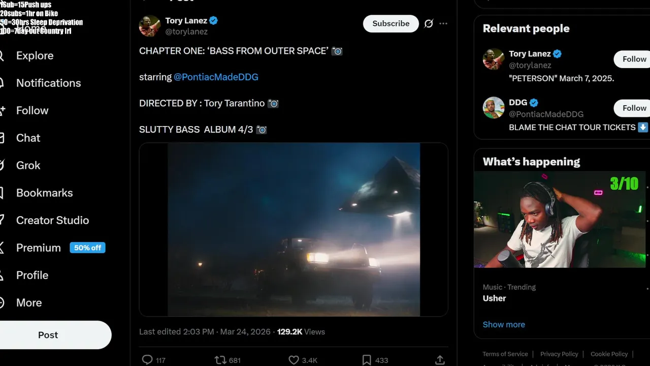Click Tory Lanez's profile avatar on post
The width and height of the screenshot is (650, 366).
pos(150,26)
